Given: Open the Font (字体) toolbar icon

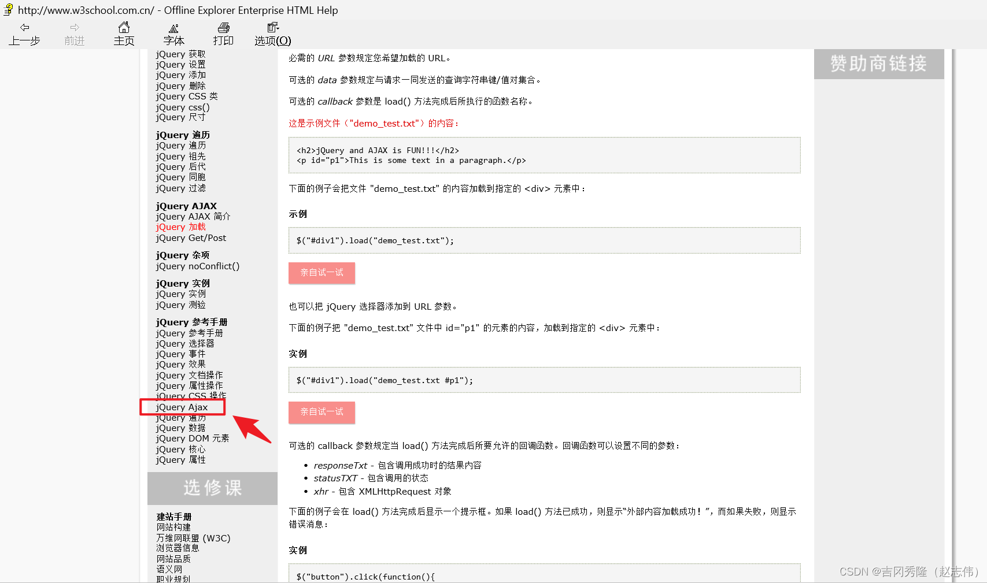Looking at the screenshot, I should [173, 28].
